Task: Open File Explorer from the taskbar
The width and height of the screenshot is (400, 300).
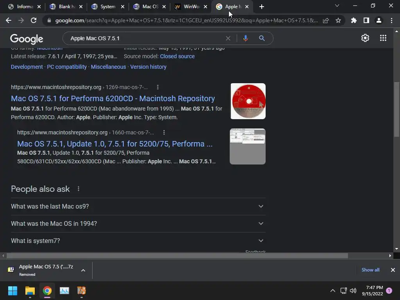Action: tap(30, 291)
